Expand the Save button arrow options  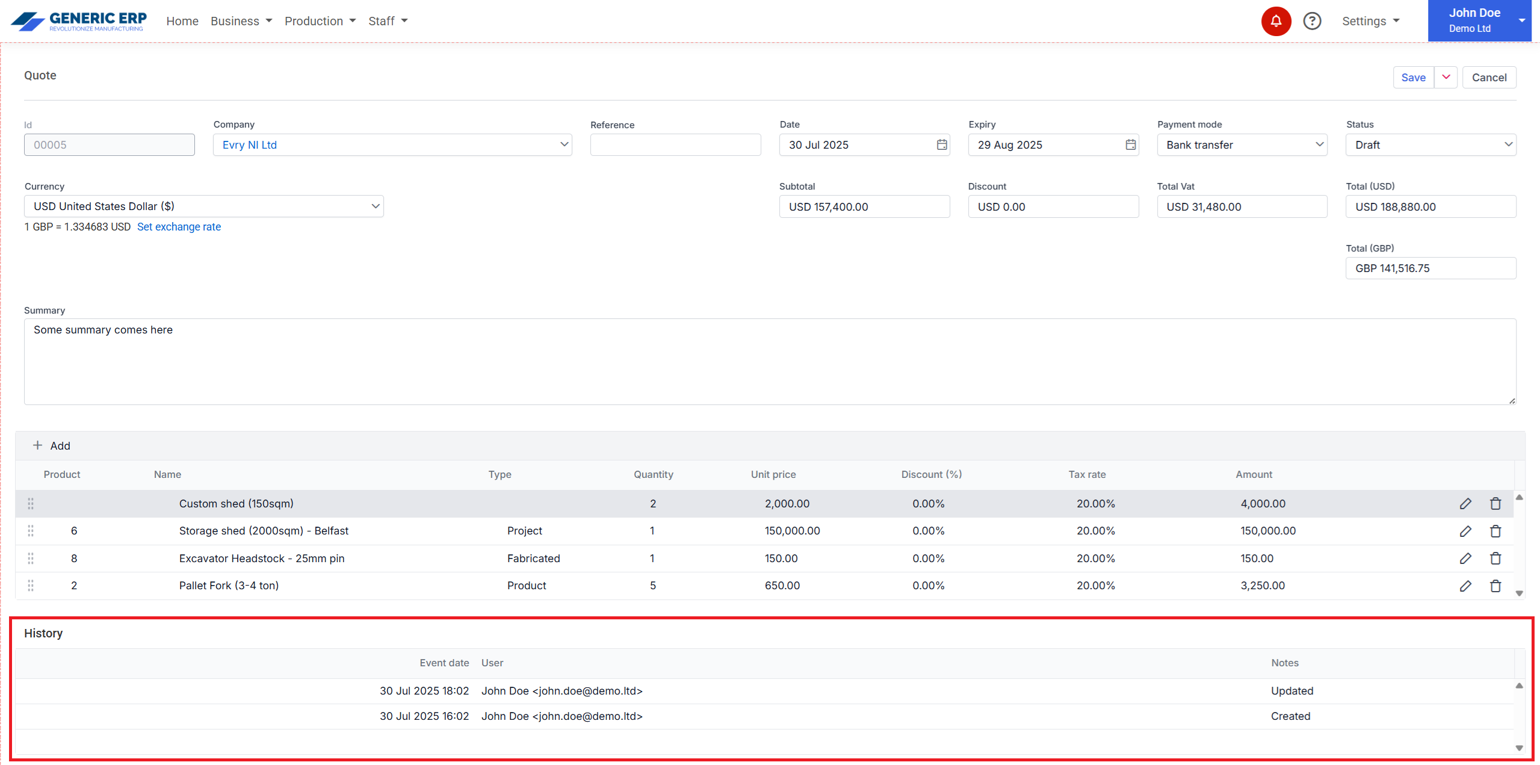coord(1446,78)
